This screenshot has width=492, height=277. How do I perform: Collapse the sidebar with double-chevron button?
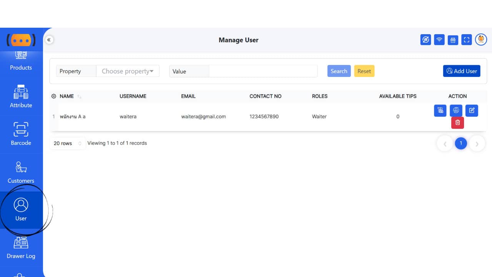(49, 40)
